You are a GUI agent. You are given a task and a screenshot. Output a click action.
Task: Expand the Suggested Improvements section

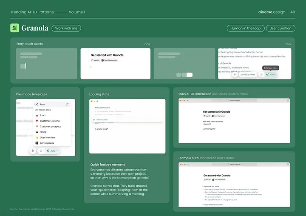202,205
